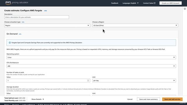Open the info panel icon at right edge

click(x=185, y=9)
